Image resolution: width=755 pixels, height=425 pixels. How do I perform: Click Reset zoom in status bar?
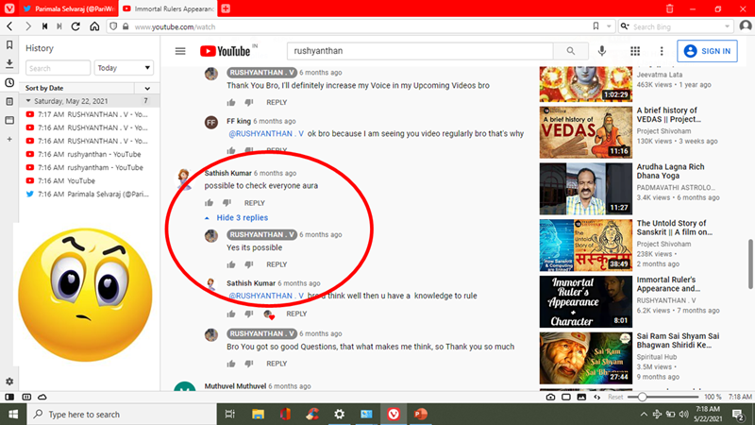(615, 397)
